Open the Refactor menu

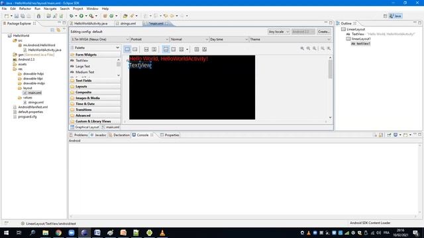click(x=25, y=9)
